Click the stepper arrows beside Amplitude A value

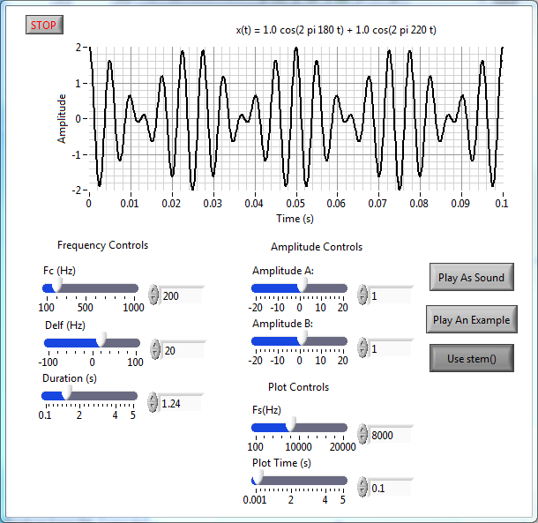tap(363, 296)
